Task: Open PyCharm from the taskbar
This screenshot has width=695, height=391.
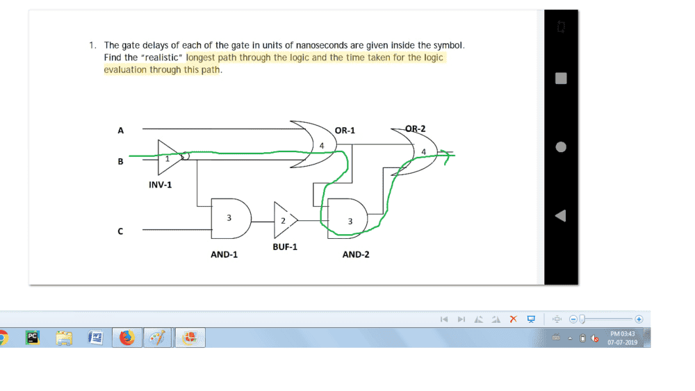Action: 32,338
